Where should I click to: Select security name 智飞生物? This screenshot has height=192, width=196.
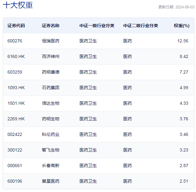point(51,150)
